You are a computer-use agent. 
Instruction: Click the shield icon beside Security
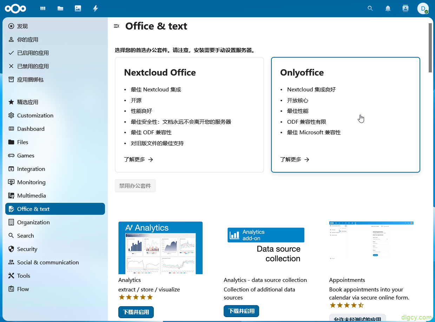coord(11,249)
